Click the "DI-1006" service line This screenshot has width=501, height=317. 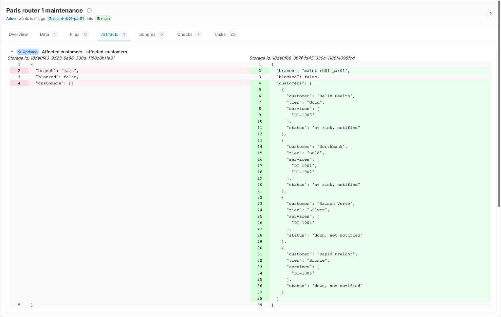pyautogui.click(x=371, y=273)
